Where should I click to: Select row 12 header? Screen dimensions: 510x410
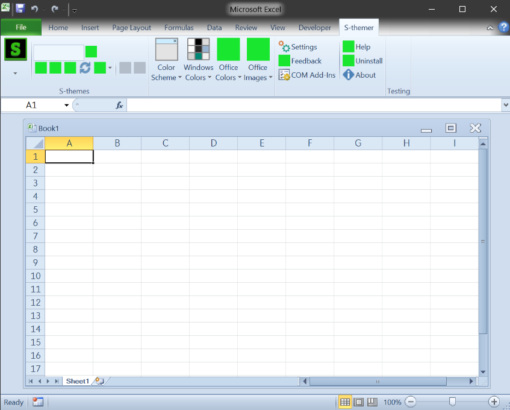[36, 302]
